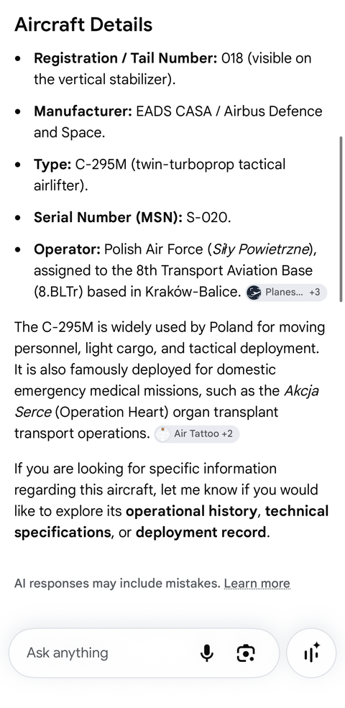Image resolution: width=345 pixels, height=708 pixels.
Task: Click the Registration / Tail Number label
Action: 126,59
